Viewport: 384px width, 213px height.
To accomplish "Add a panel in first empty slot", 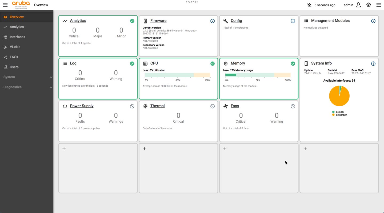I will tap(64, 149).
